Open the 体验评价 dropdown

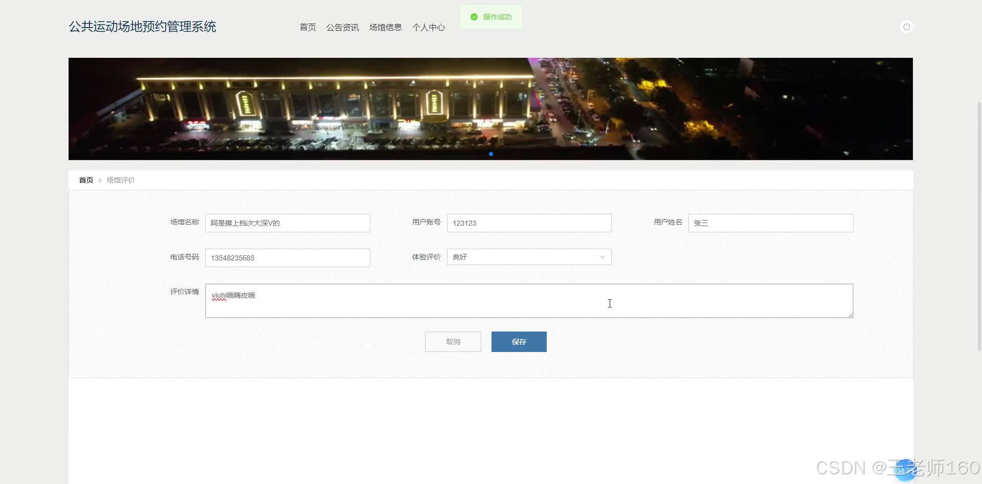529,257
